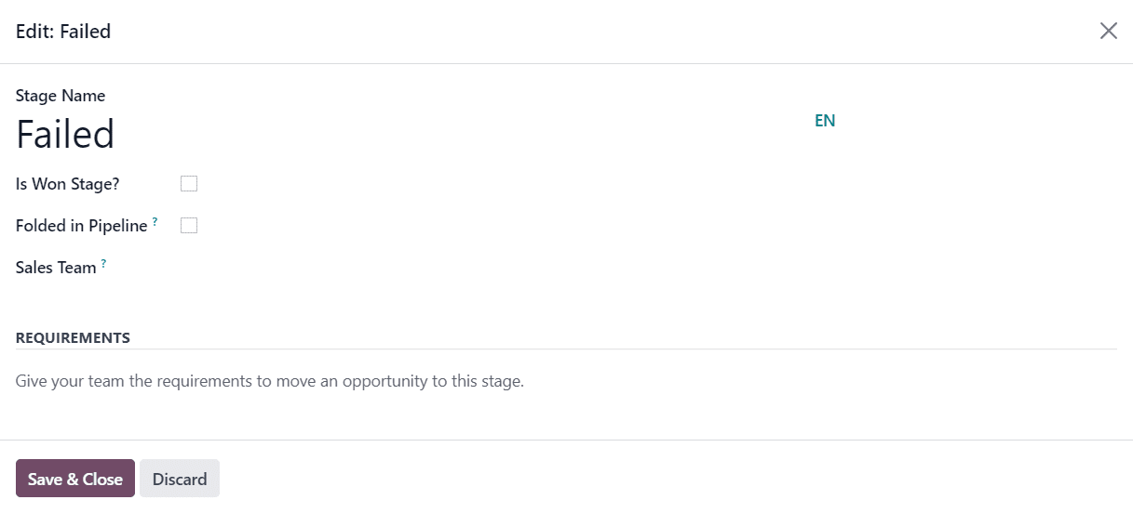Click the 'Folded in Pipeline' label text
The width and height of the screenshot is (1133, 513).
(82, 226)
